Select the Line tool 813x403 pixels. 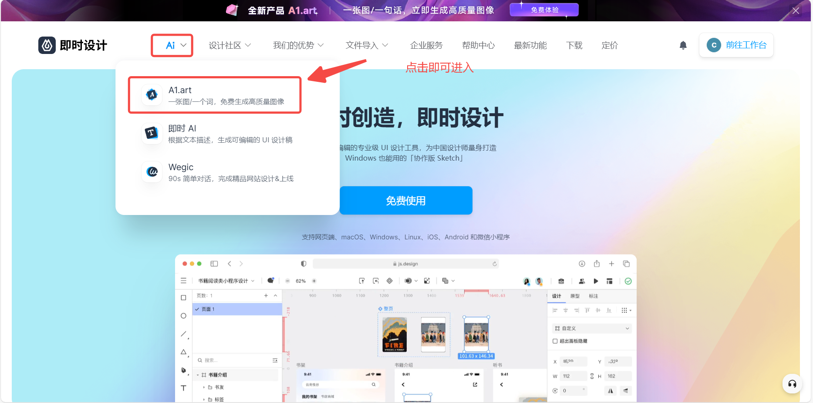183,334
